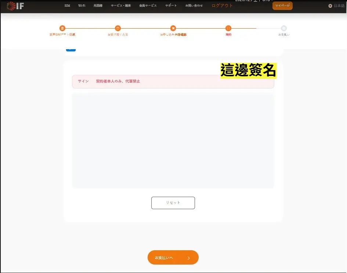Open the サポート menu
Screen dimensions: 347x273
(x=171, y=6)
